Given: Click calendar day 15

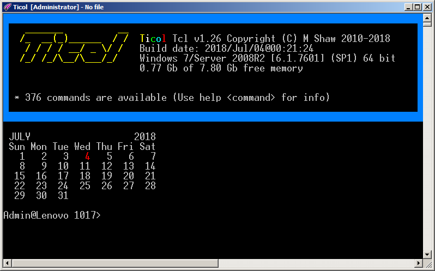Looking at the screenshot, I should click(20, 176).
